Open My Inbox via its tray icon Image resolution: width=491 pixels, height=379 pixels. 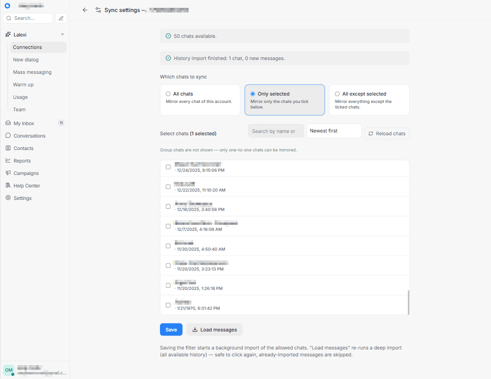(x=8, y=123)
